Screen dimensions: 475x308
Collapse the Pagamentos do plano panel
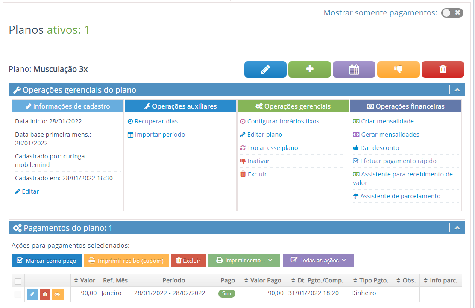point(457,228)
